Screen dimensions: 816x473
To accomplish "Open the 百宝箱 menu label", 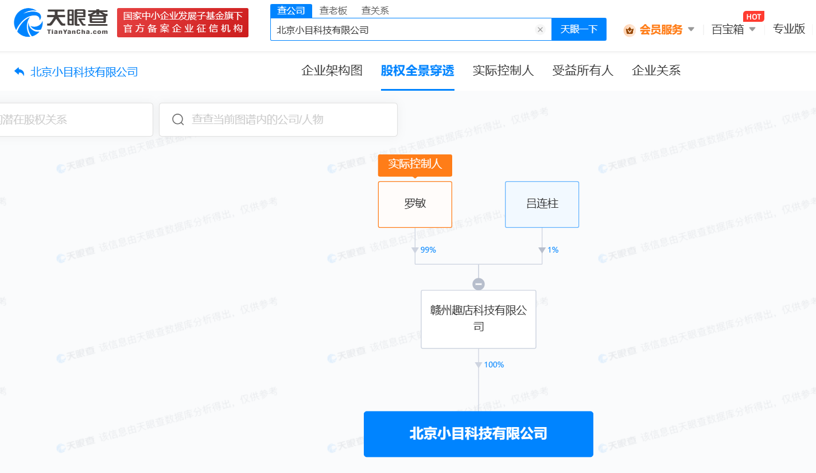I will point(728,30).
